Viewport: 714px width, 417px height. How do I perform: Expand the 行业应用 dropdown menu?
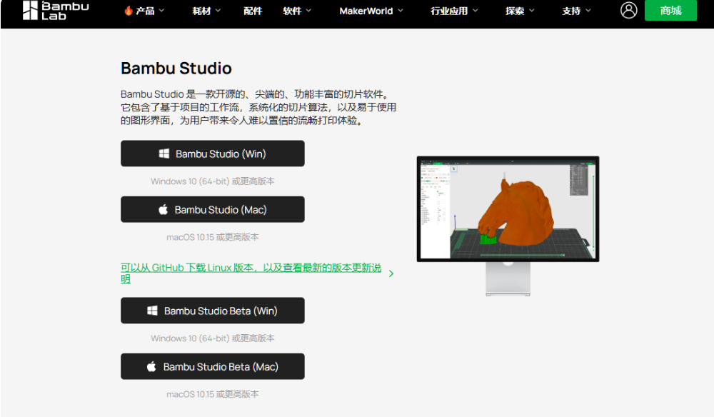pos(454,11)
